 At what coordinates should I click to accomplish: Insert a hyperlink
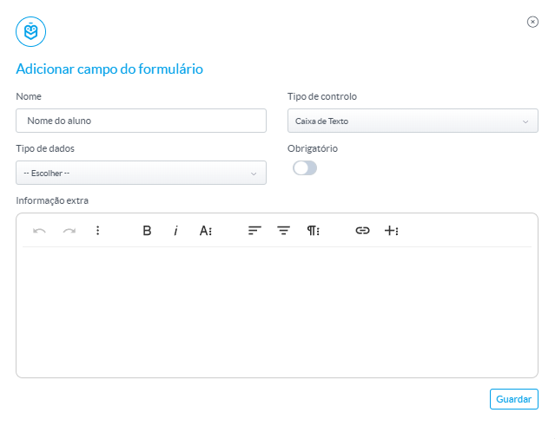(x=362, y=231)
